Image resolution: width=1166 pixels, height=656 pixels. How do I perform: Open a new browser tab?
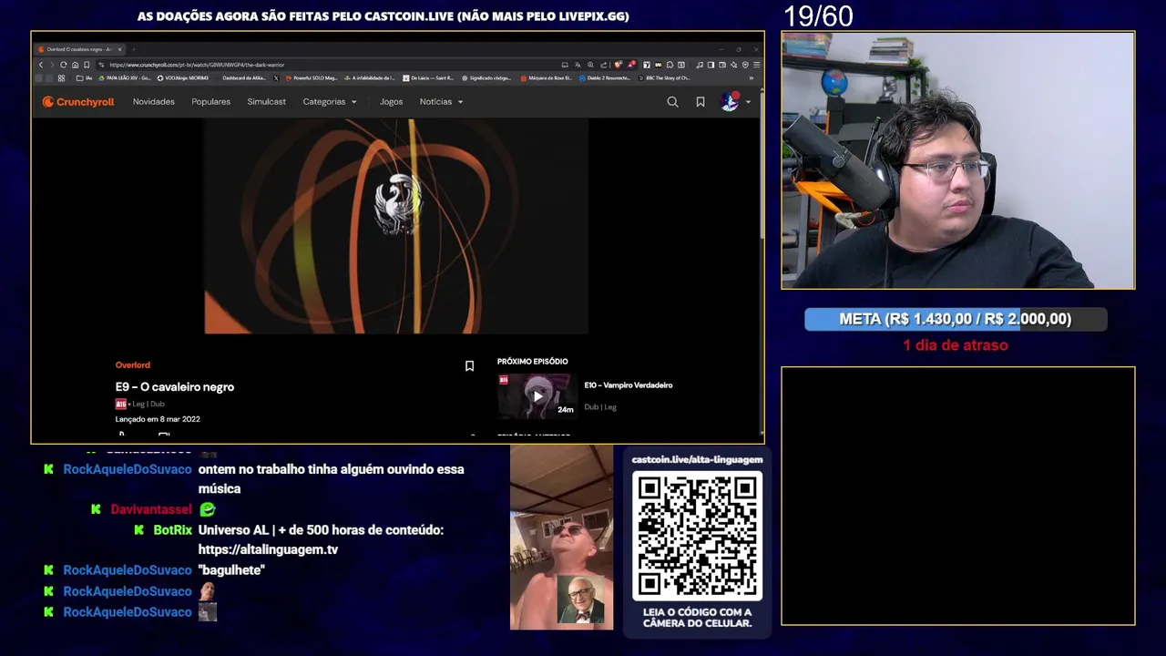coord(134,49)
